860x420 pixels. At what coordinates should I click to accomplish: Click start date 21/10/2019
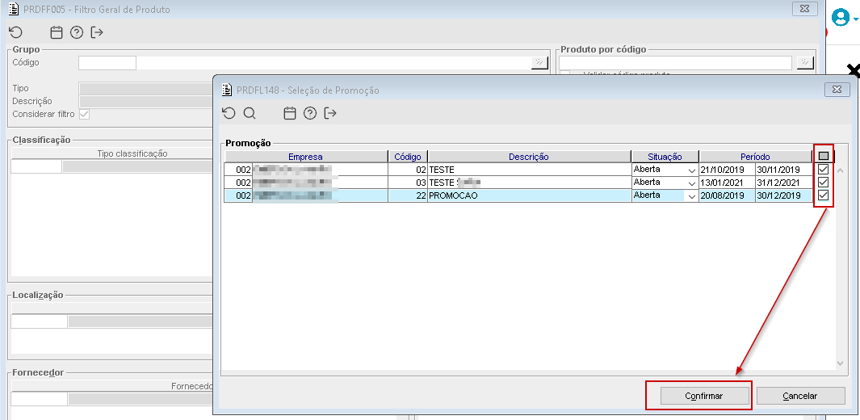coord(727,170)
